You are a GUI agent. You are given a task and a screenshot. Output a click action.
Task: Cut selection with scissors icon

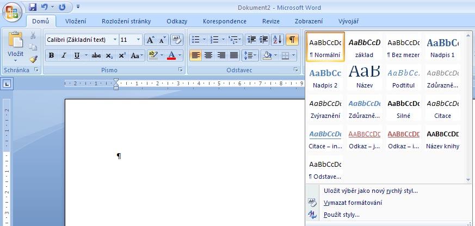click(33, 36)
